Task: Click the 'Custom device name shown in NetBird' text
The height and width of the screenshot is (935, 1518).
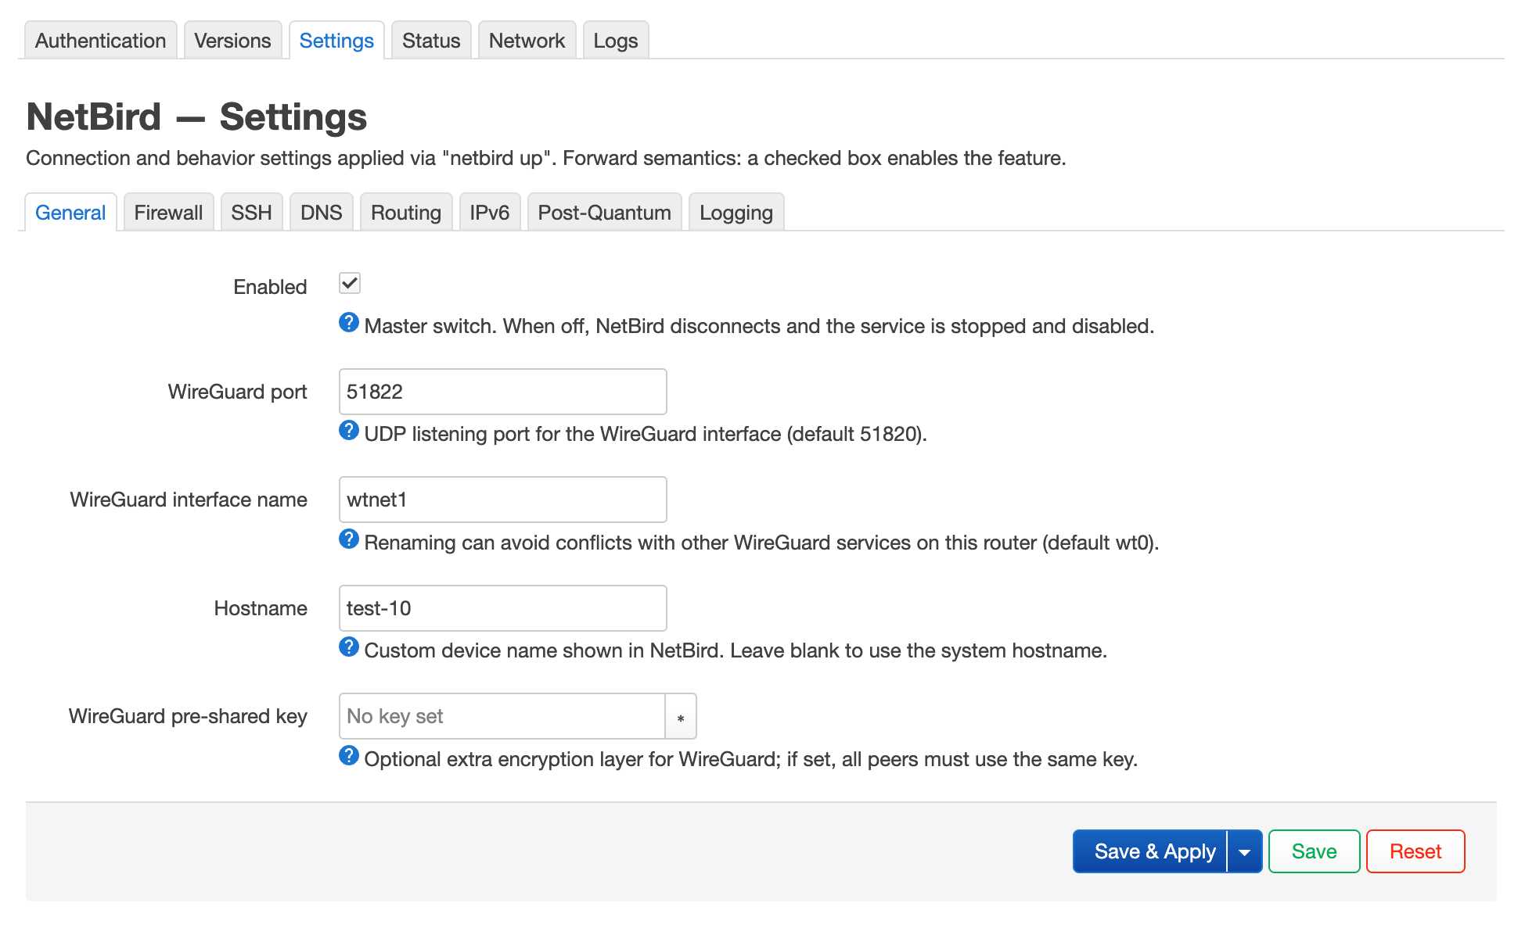Action: 736,650
